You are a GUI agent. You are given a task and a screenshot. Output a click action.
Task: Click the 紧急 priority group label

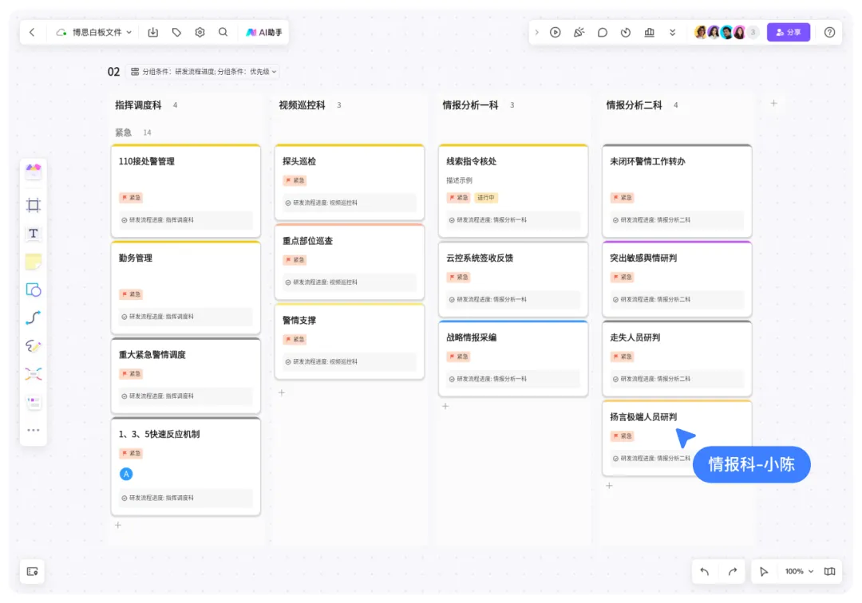tap(123, 132)
